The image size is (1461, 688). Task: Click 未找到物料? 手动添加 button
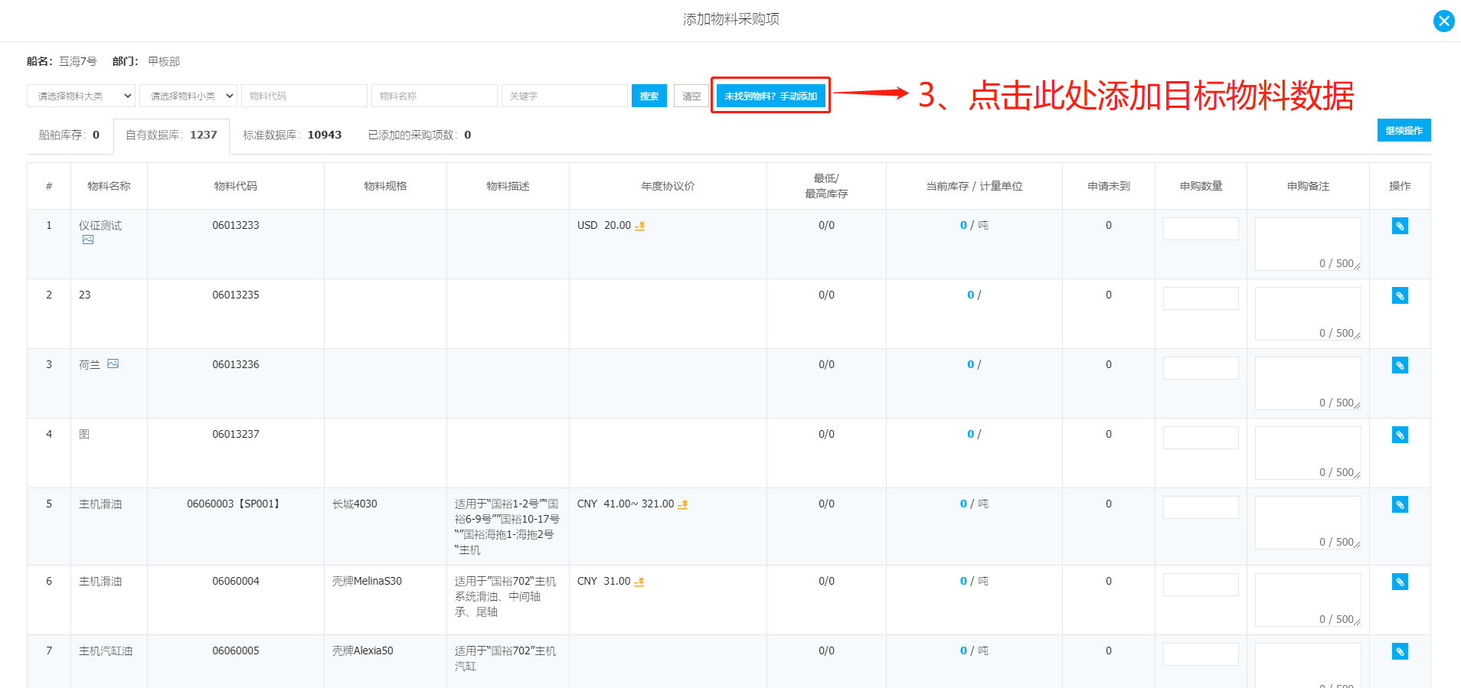point(770,96)
